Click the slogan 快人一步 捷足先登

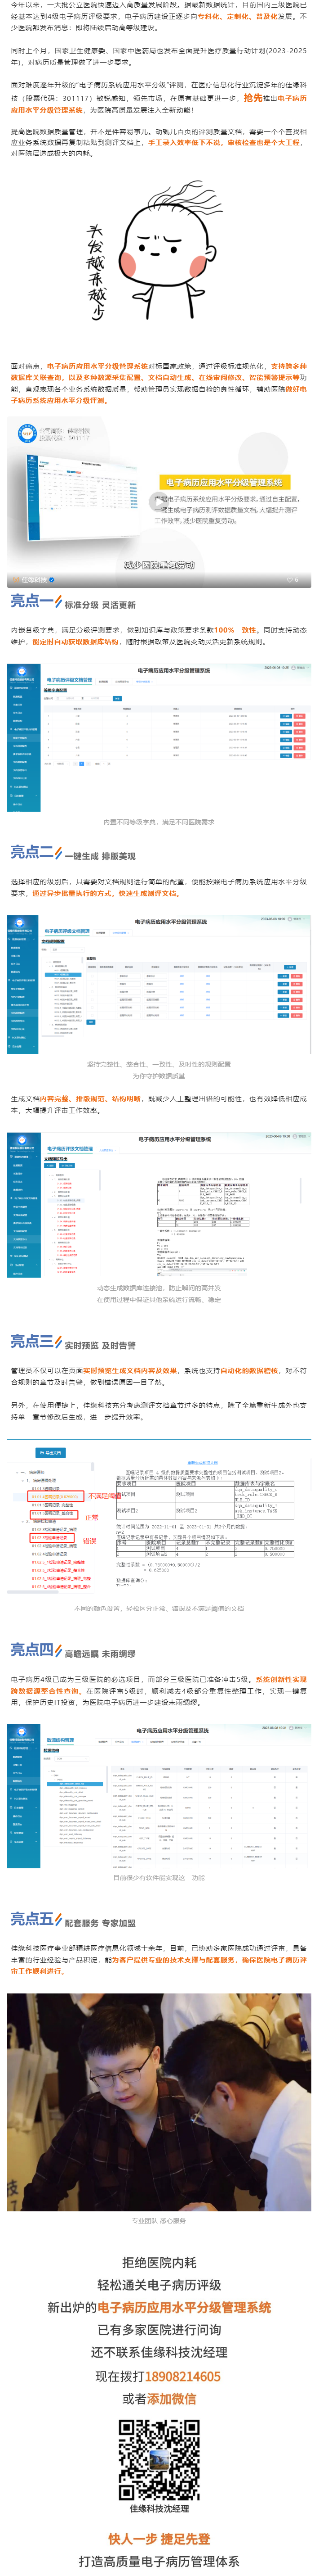pos(159,2539)
